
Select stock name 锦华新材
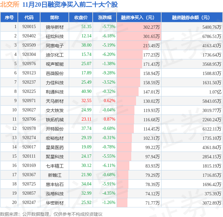point(54,27)
